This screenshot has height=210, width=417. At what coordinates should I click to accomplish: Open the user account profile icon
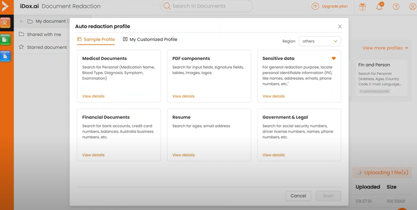(x=412, y=6)
